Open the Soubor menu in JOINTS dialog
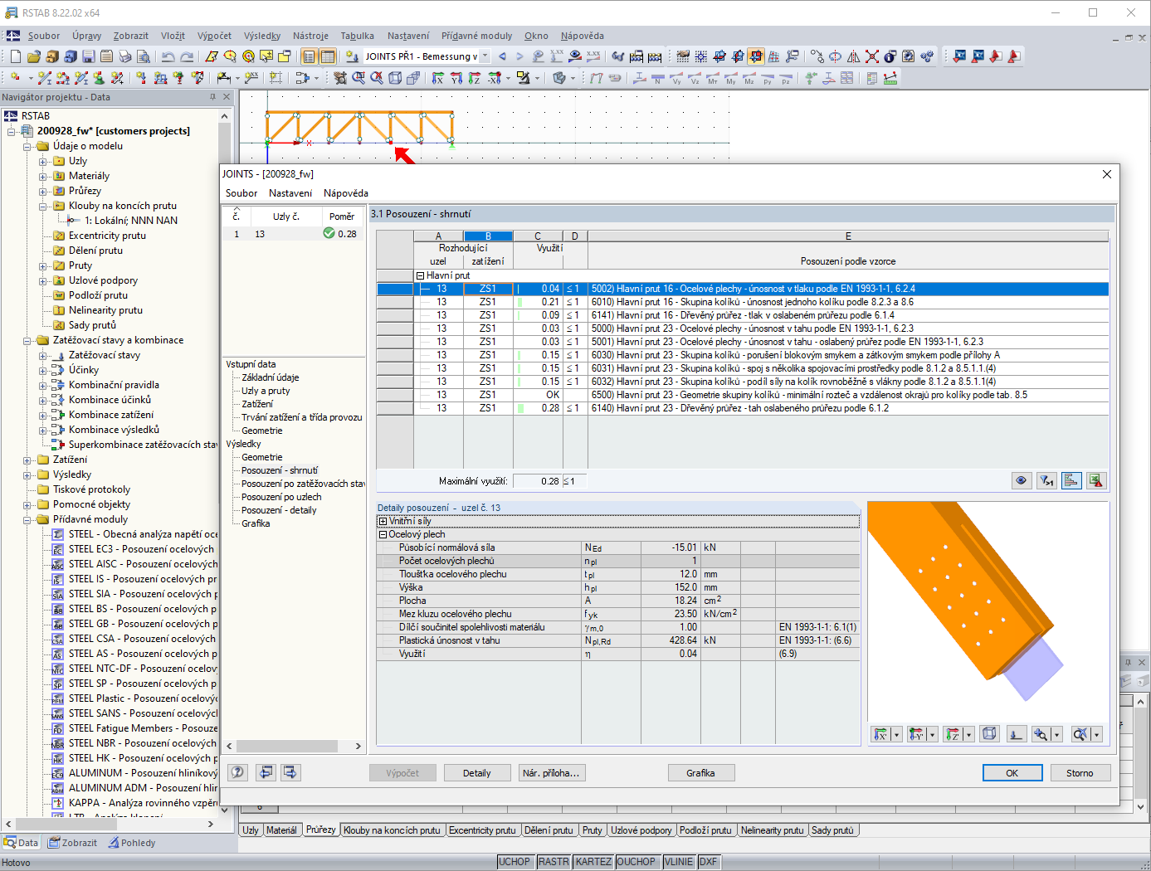The width and height of the screenshot is (1151, 871). tap(241, 193)
